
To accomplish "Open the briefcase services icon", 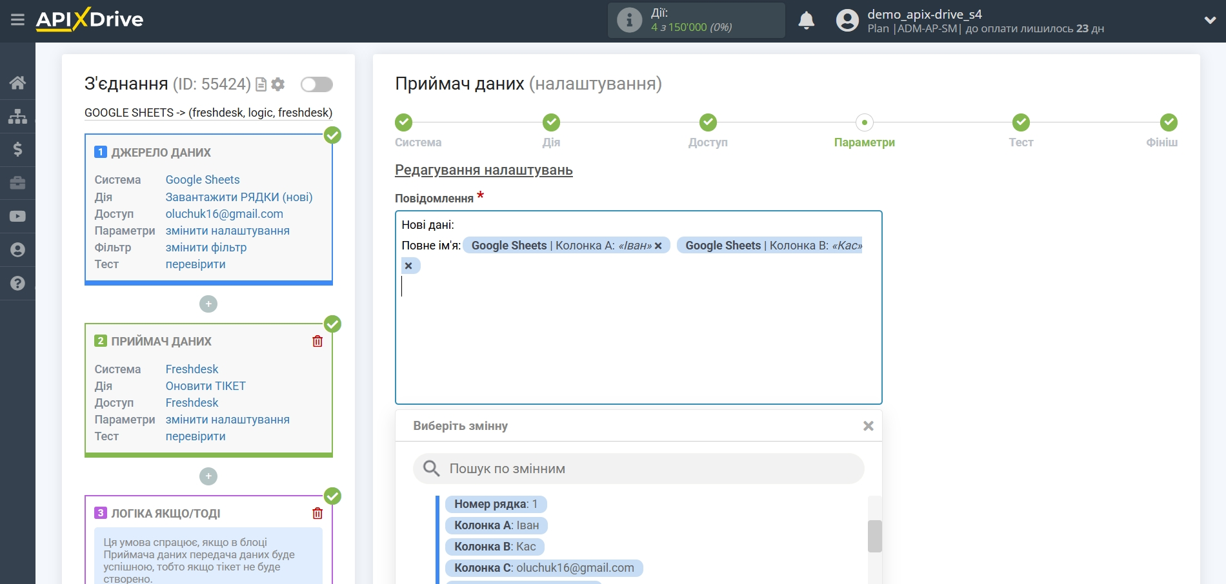I will pos(17,183).
